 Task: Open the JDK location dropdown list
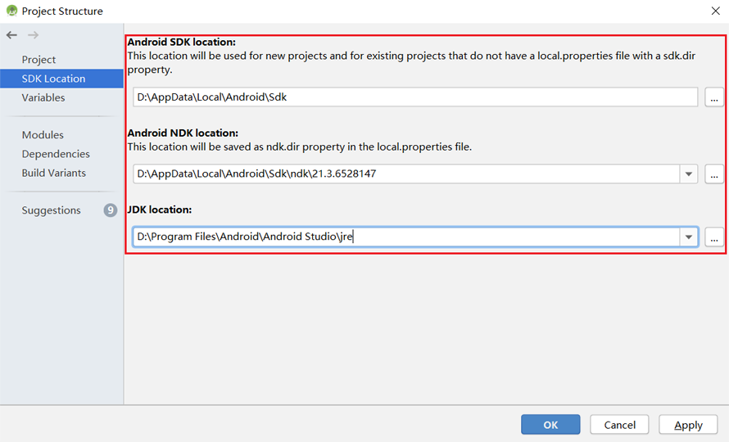[689, 237]
